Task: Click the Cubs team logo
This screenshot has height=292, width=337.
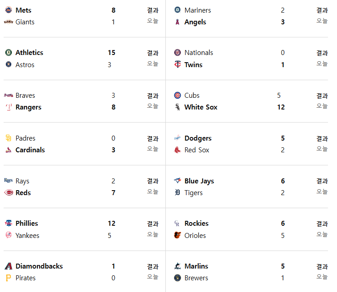Action: 178,95
